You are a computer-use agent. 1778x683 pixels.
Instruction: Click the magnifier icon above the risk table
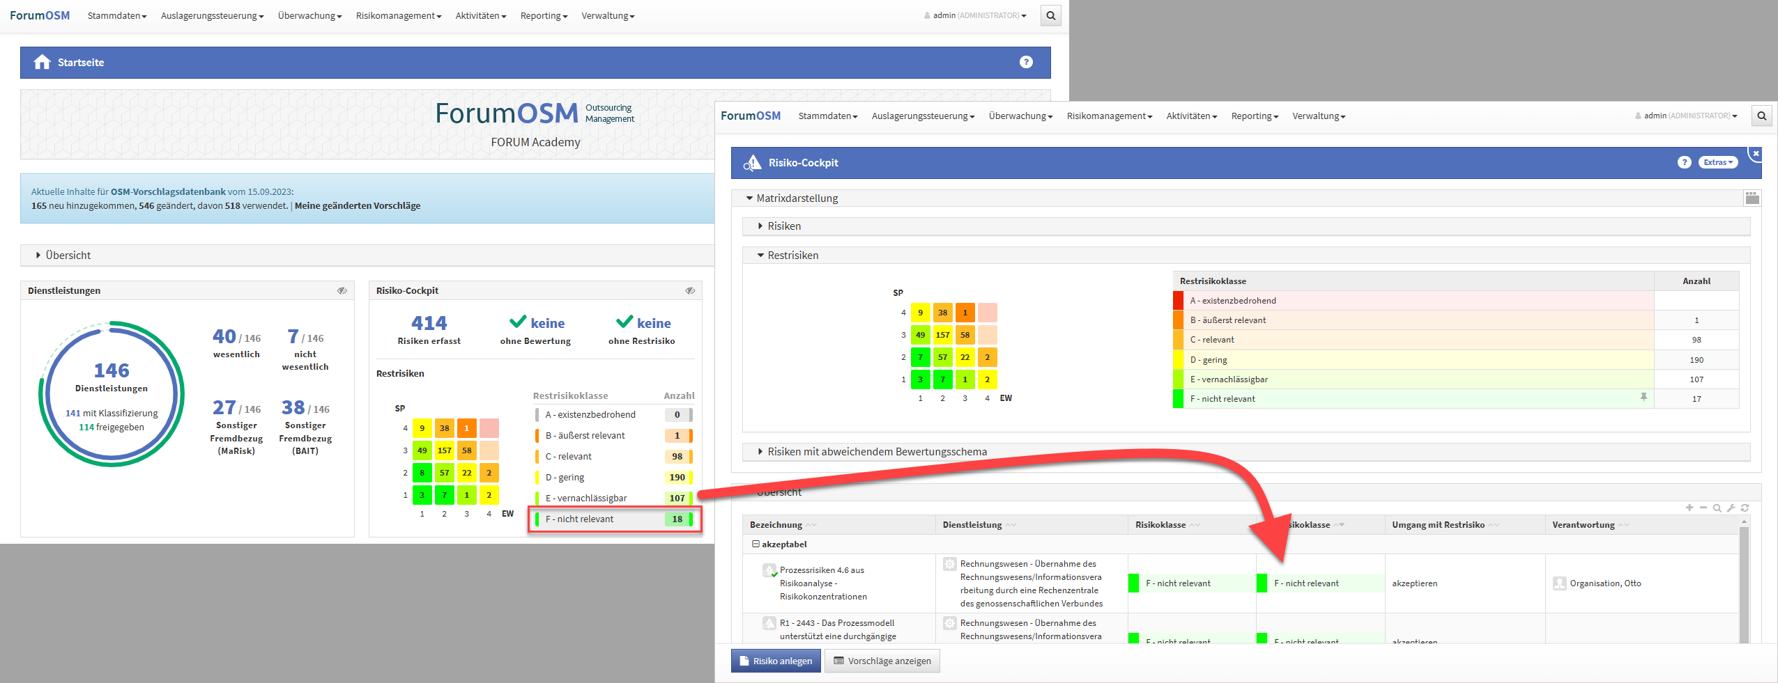coord(1717,508)
